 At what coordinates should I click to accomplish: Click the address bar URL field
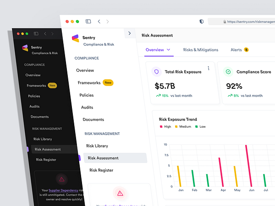[242, 22]
